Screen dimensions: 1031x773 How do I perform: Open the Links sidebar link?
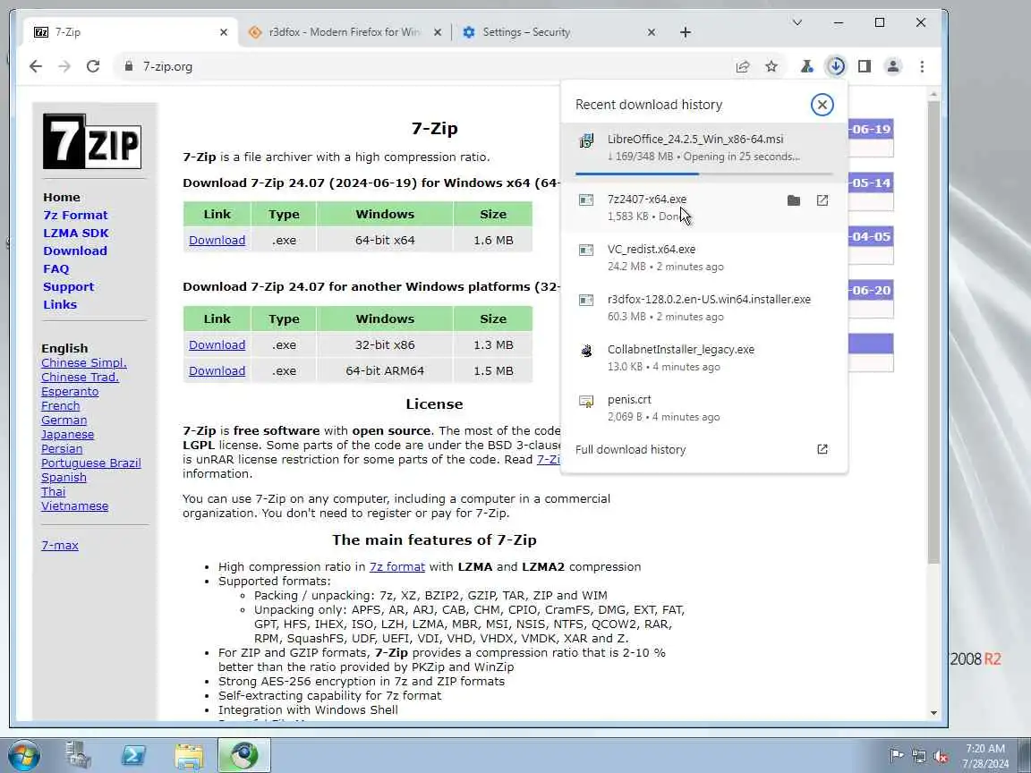pos(60,304)
